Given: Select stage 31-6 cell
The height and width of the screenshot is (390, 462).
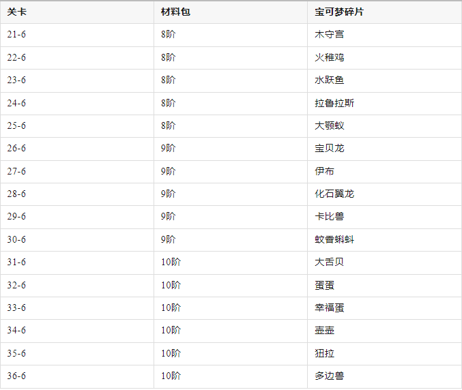Looking at the screenshot, I should pyautogui.click(x=16, y=262).
